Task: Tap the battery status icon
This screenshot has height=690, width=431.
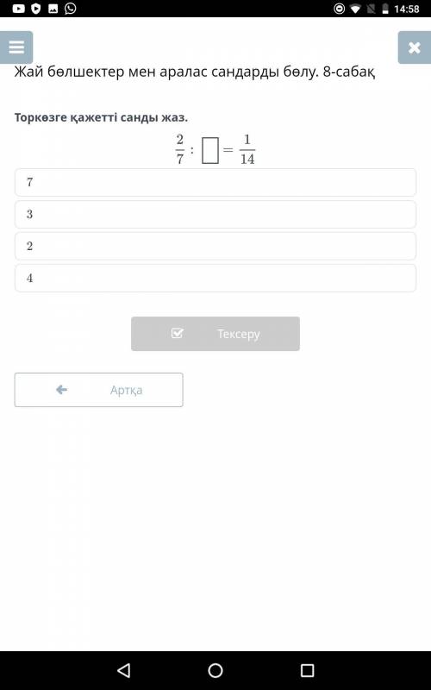Action: [385, 9]
